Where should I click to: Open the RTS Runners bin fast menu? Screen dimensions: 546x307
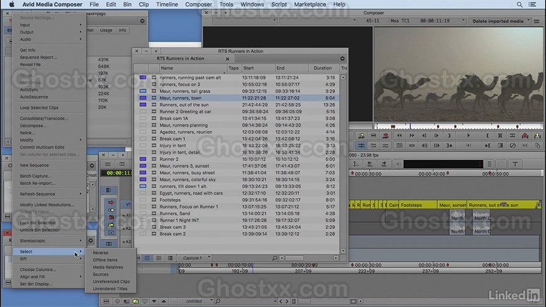(x=342, y=58)
